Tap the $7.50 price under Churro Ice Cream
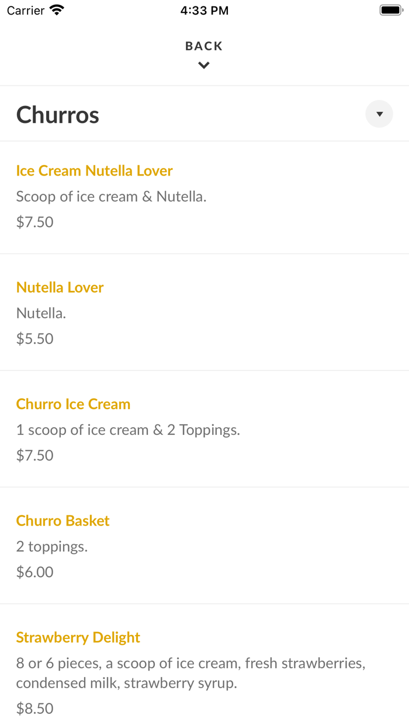Viewport: 409px width, 728px height. click(x=34, y=455)
